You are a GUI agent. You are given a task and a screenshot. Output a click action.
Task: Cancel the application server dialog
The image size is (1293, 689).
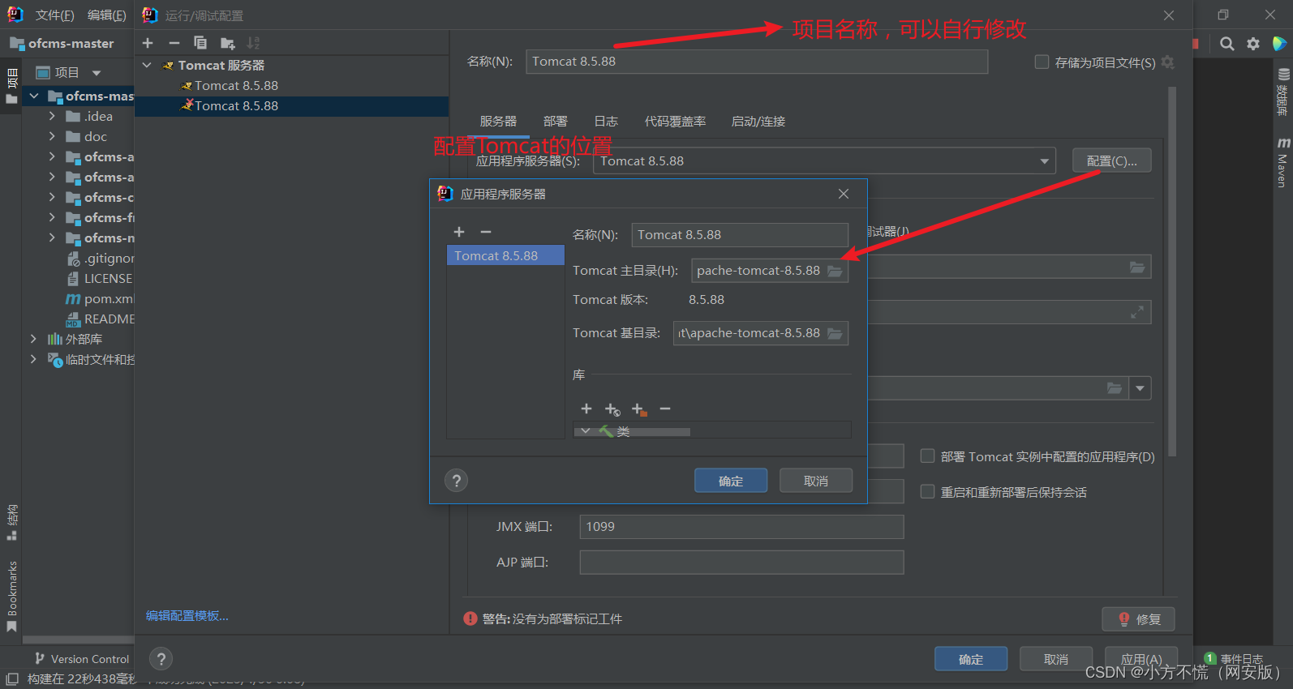point(816,481)
